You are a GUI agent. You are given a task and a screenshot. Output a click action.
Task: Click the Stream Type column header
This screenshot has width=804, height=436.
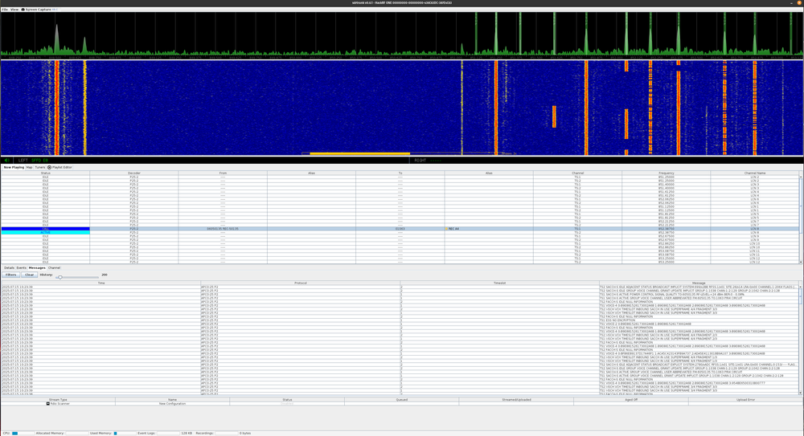pyautogui.click(x=58, y=400)
